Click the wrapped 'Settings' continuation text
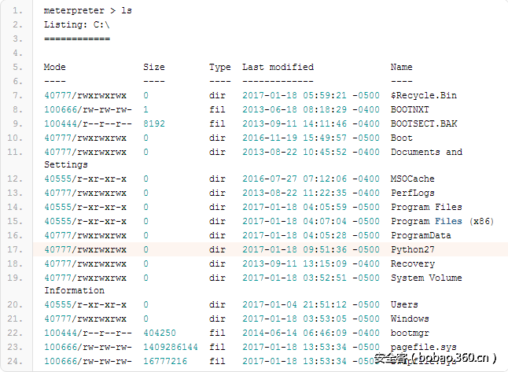Screen dimensions: 508x372 pos(66,164)
